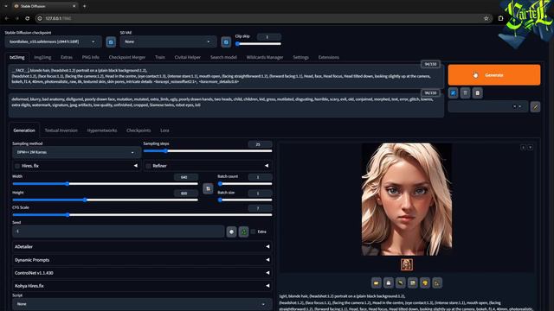The image size is (554, 311).
Task: Open the images output folder
Action: click(x=377, y=282)
